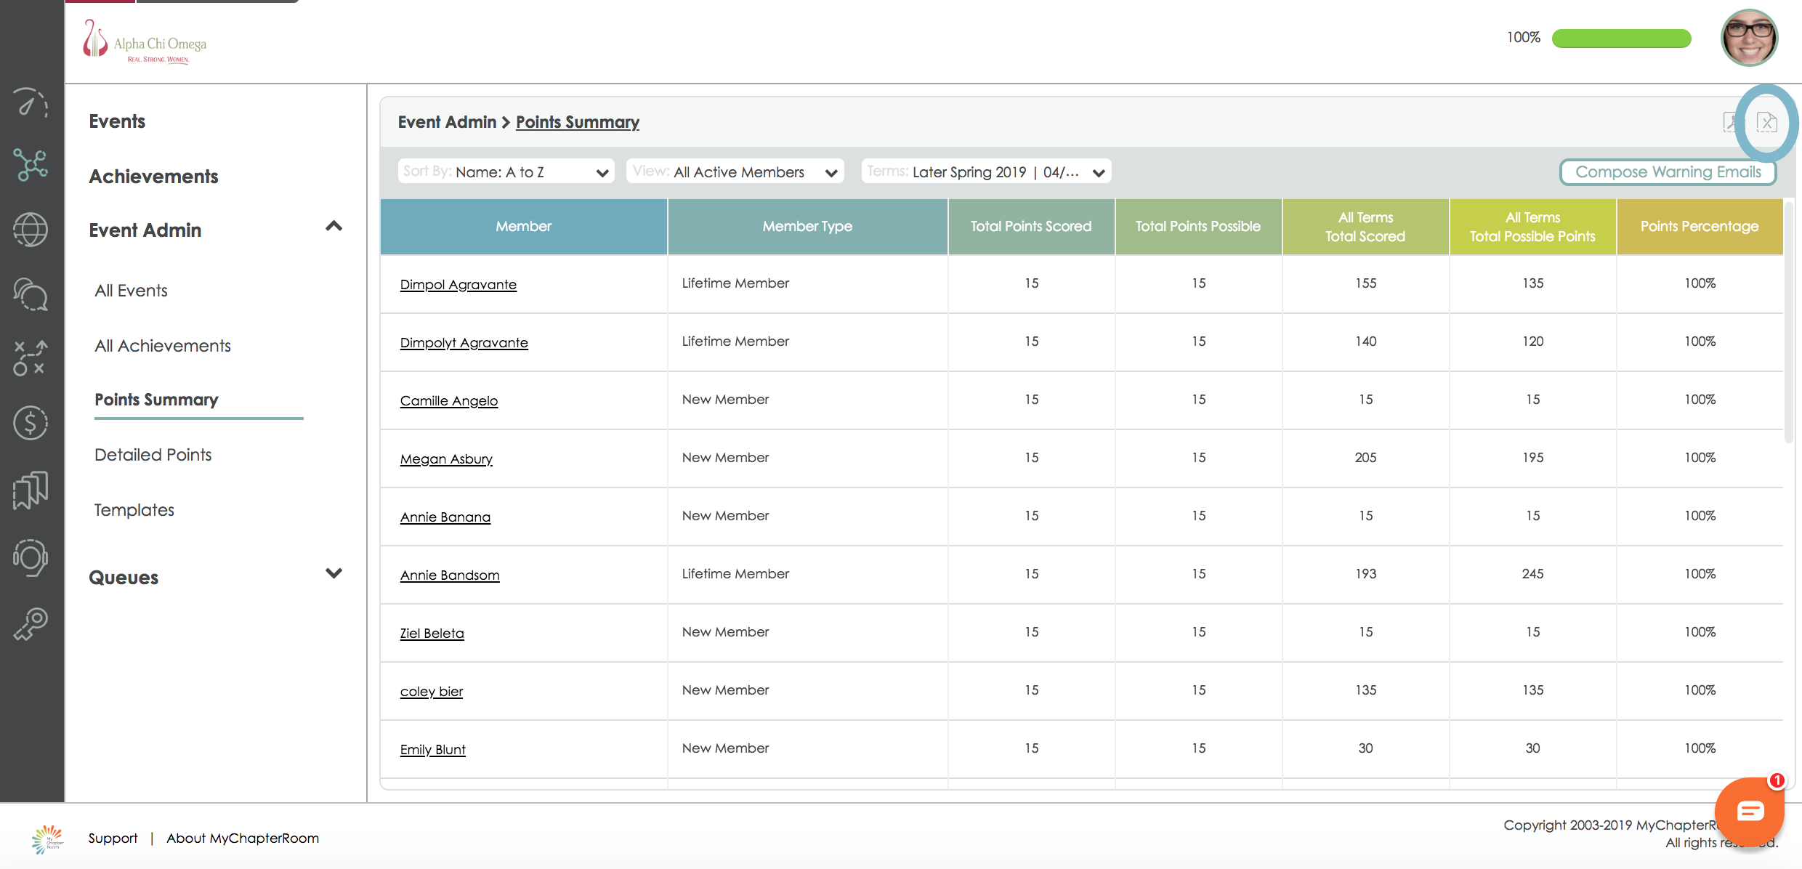Open Megan Asbury member link
The height and width of the screenshot is (869, 1802).
(446, 459)
